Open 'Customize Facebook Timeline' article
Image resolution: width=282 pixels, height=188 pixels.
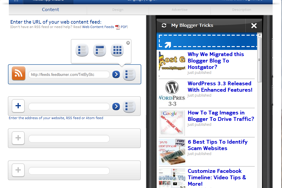217,177
